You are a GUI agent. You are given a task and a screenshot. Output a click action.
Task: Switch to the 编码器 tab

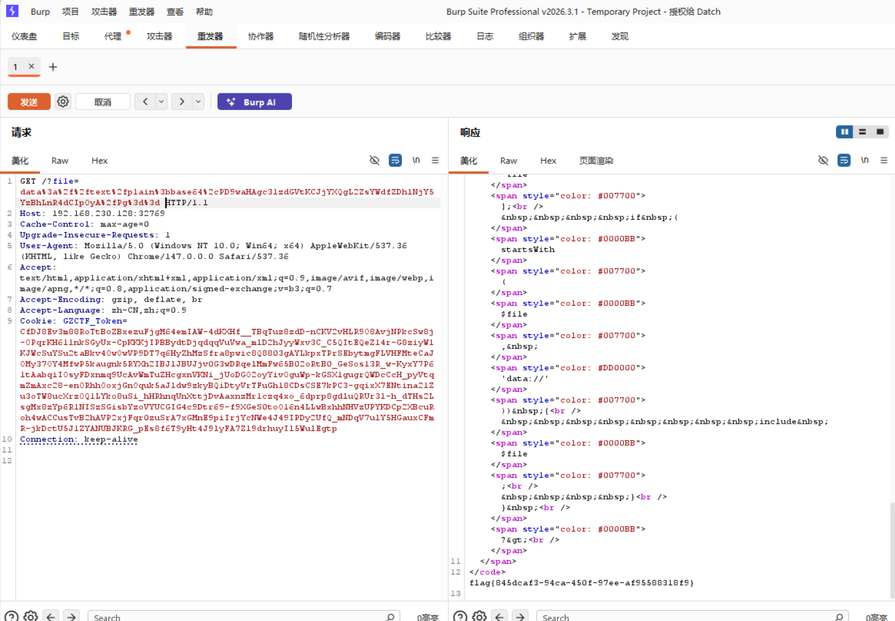click(387, 36)
